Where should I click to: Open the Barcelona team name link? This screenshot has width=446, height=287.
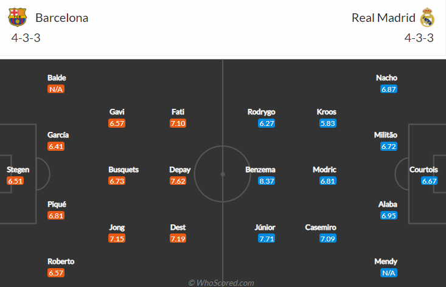pos(61,18)
